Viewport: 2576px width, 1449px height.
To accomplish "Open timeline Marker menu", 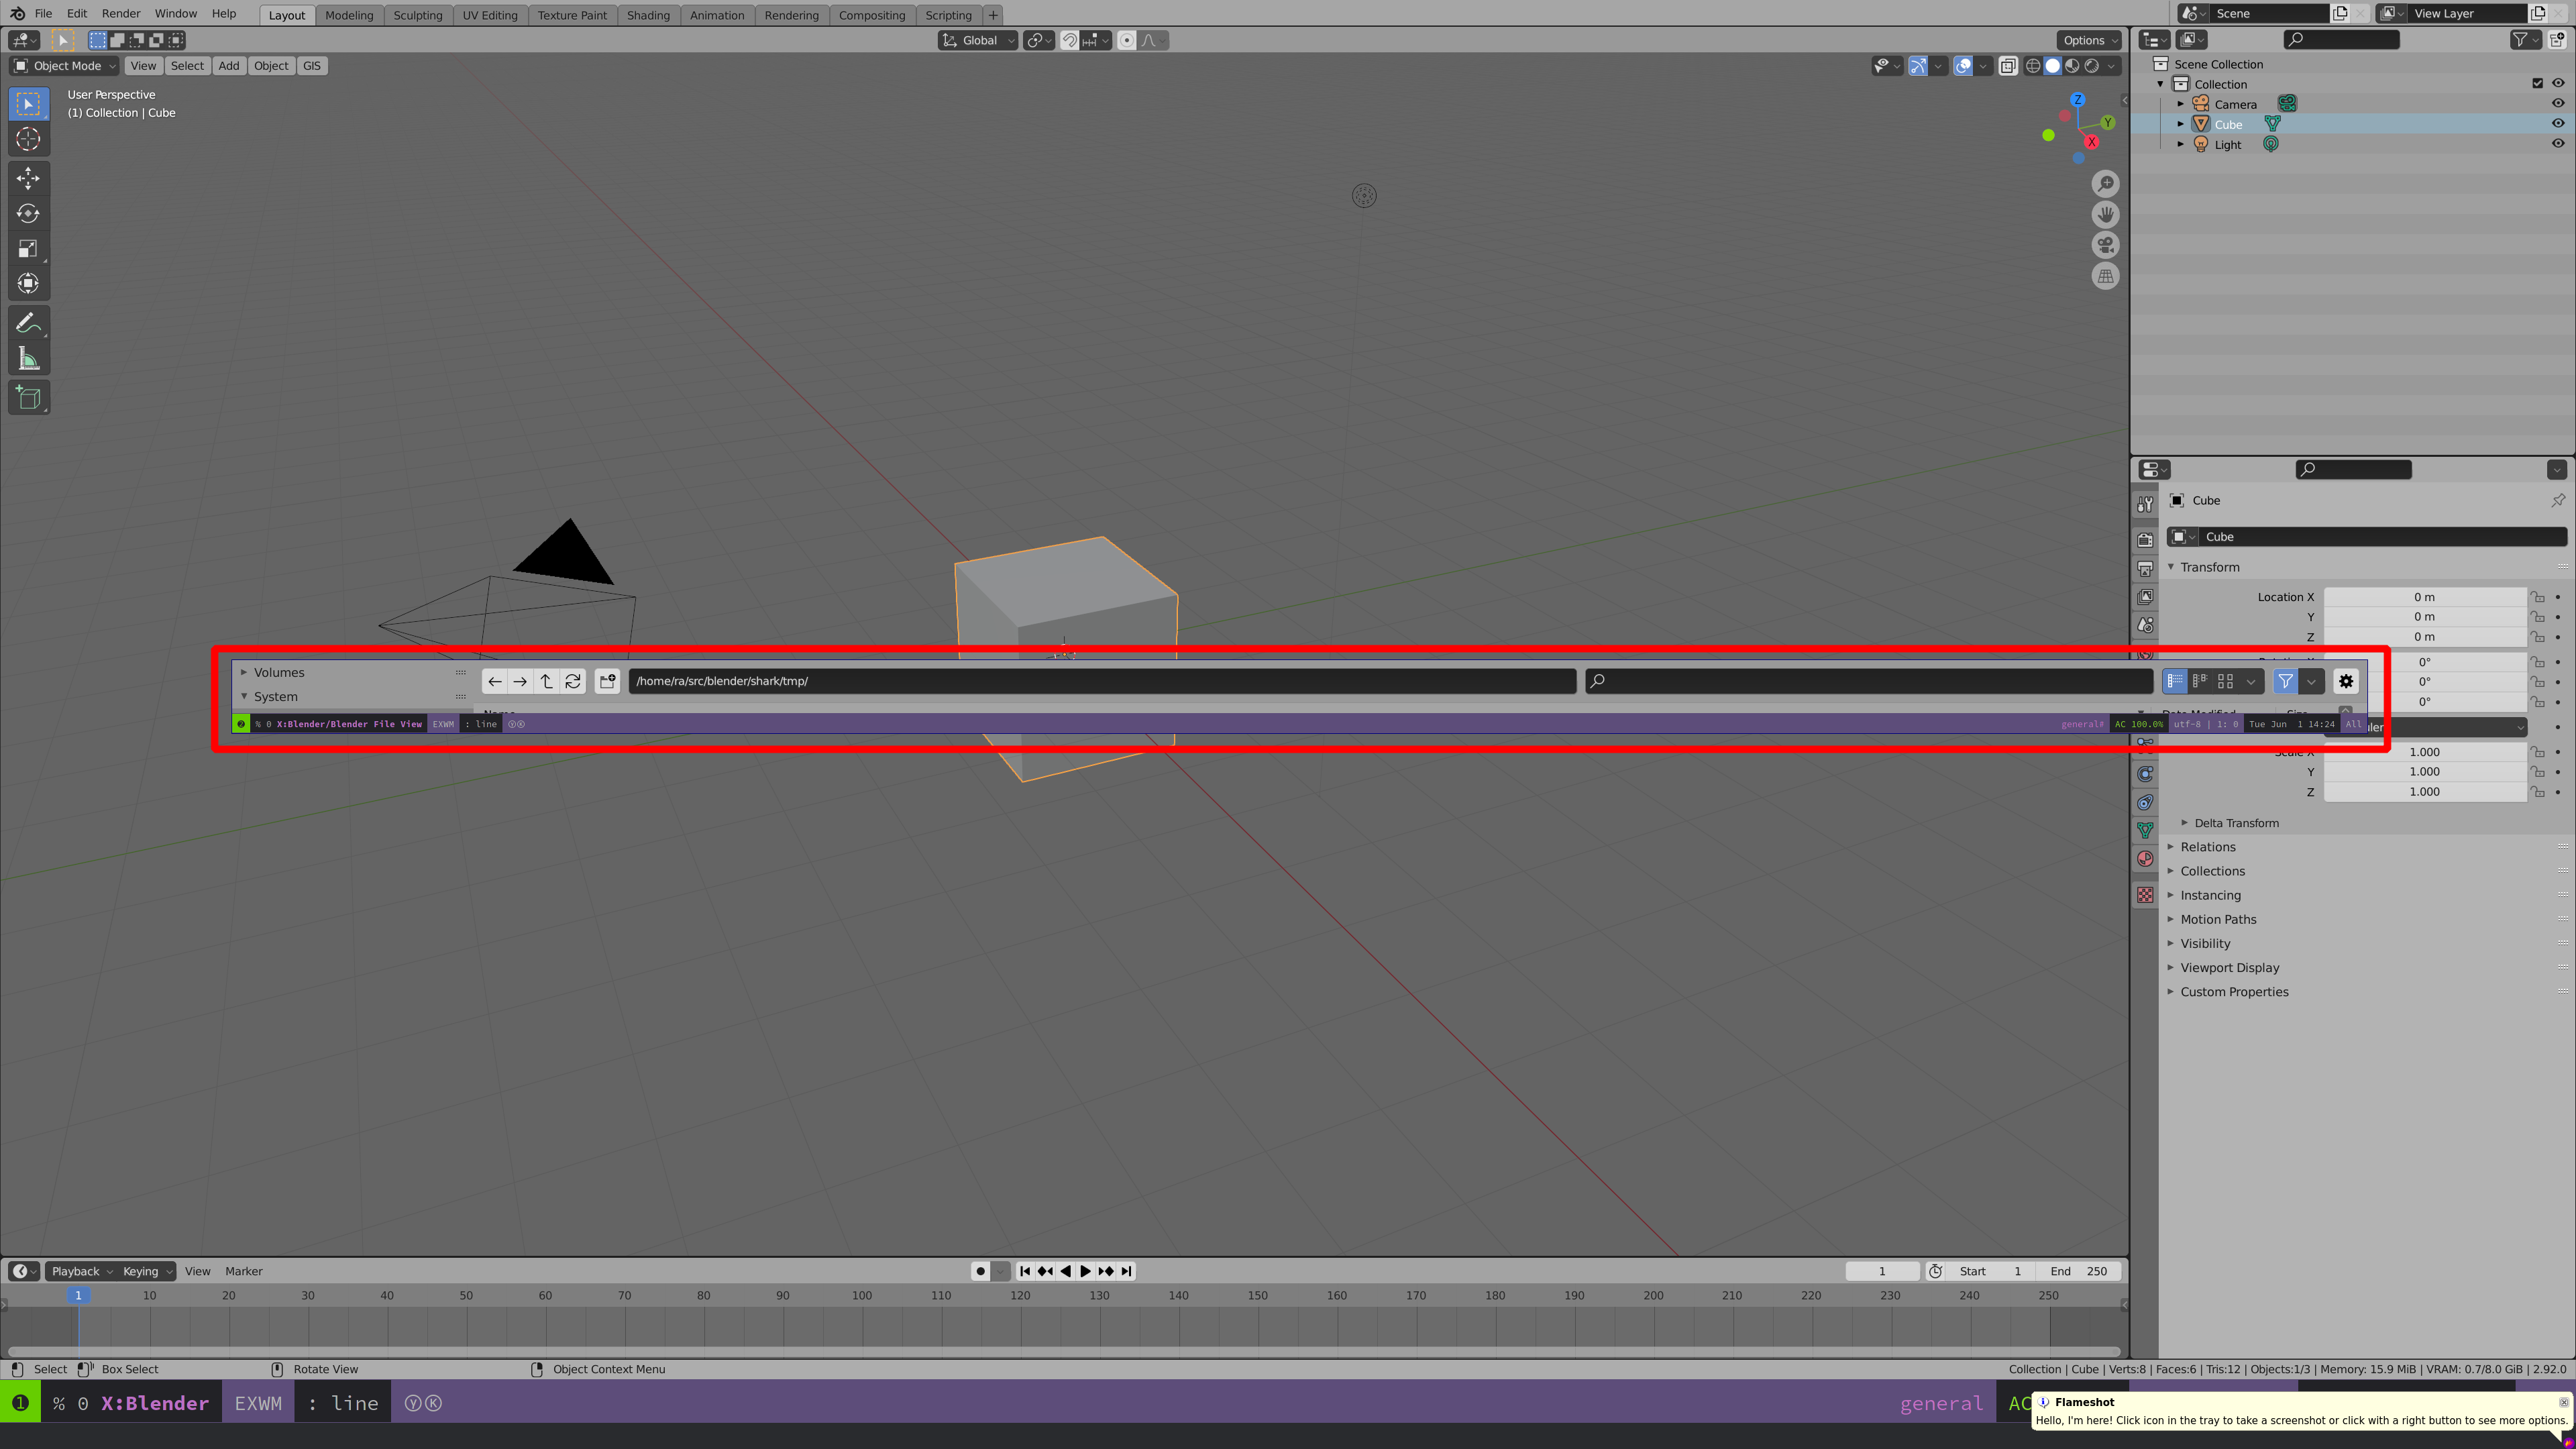I will (x=244, y=1271).
